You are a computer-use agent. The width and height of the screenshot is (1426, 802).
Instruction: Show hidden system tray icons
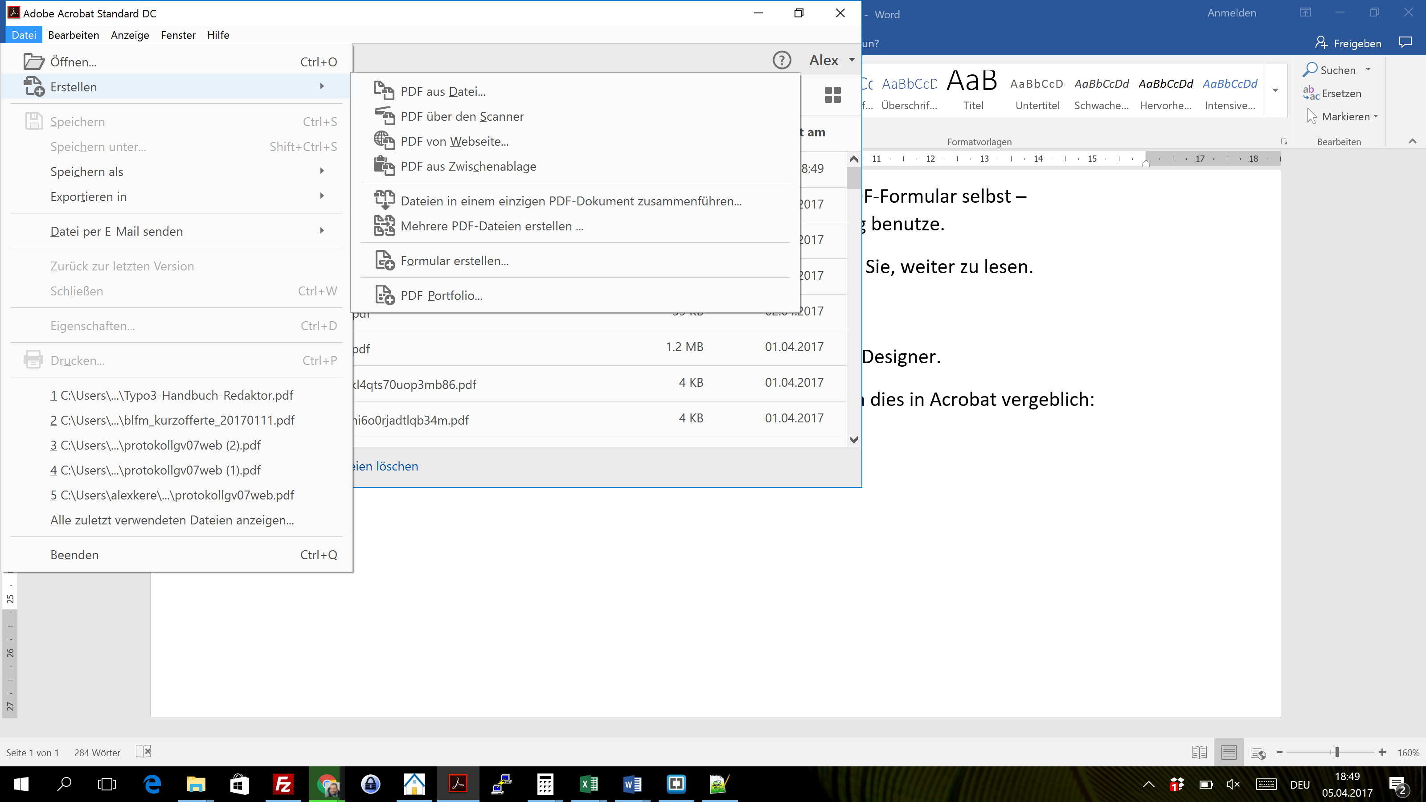1149,784
